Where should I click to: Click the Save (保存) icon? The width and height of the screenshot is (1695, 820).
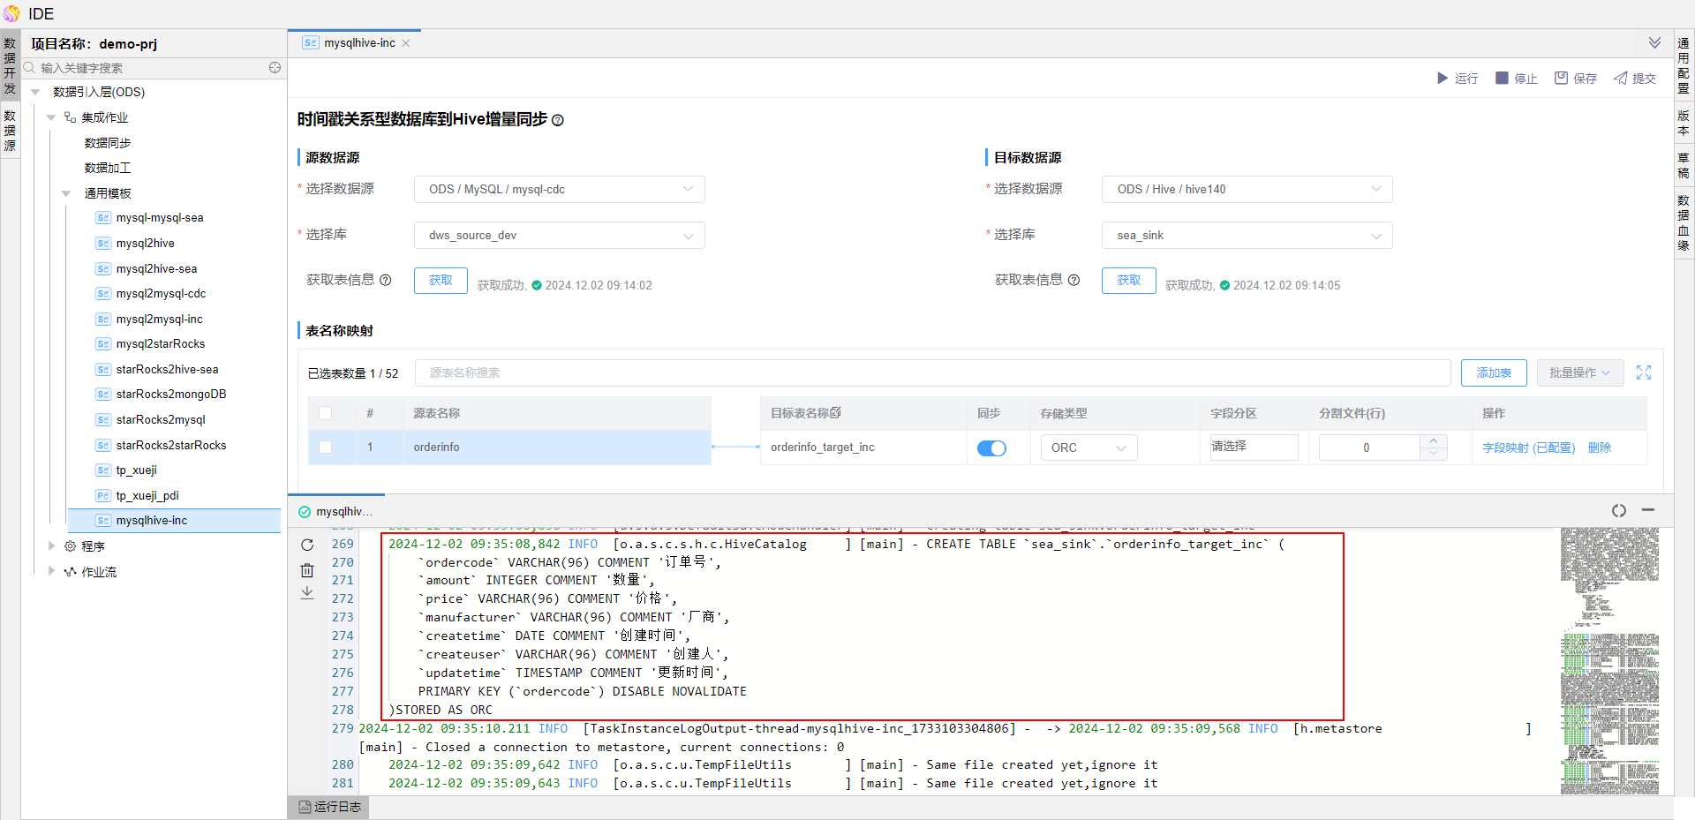1561,79
